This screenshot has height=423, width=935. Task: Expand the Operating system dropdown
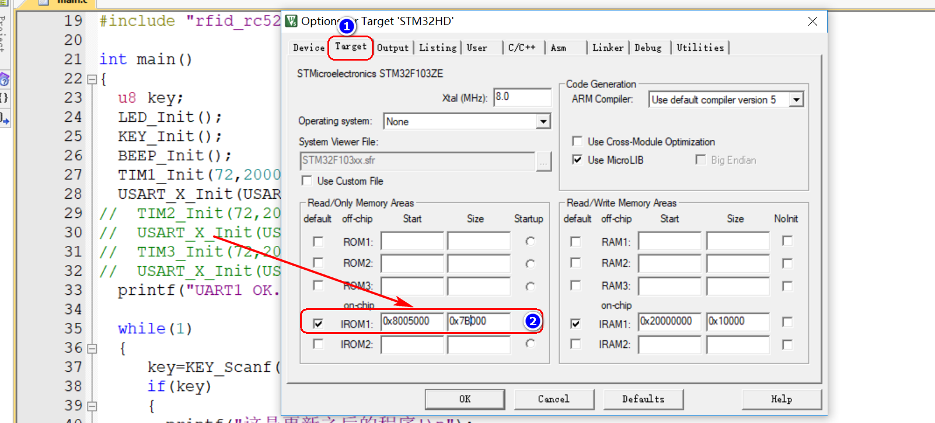click(543, 121)
